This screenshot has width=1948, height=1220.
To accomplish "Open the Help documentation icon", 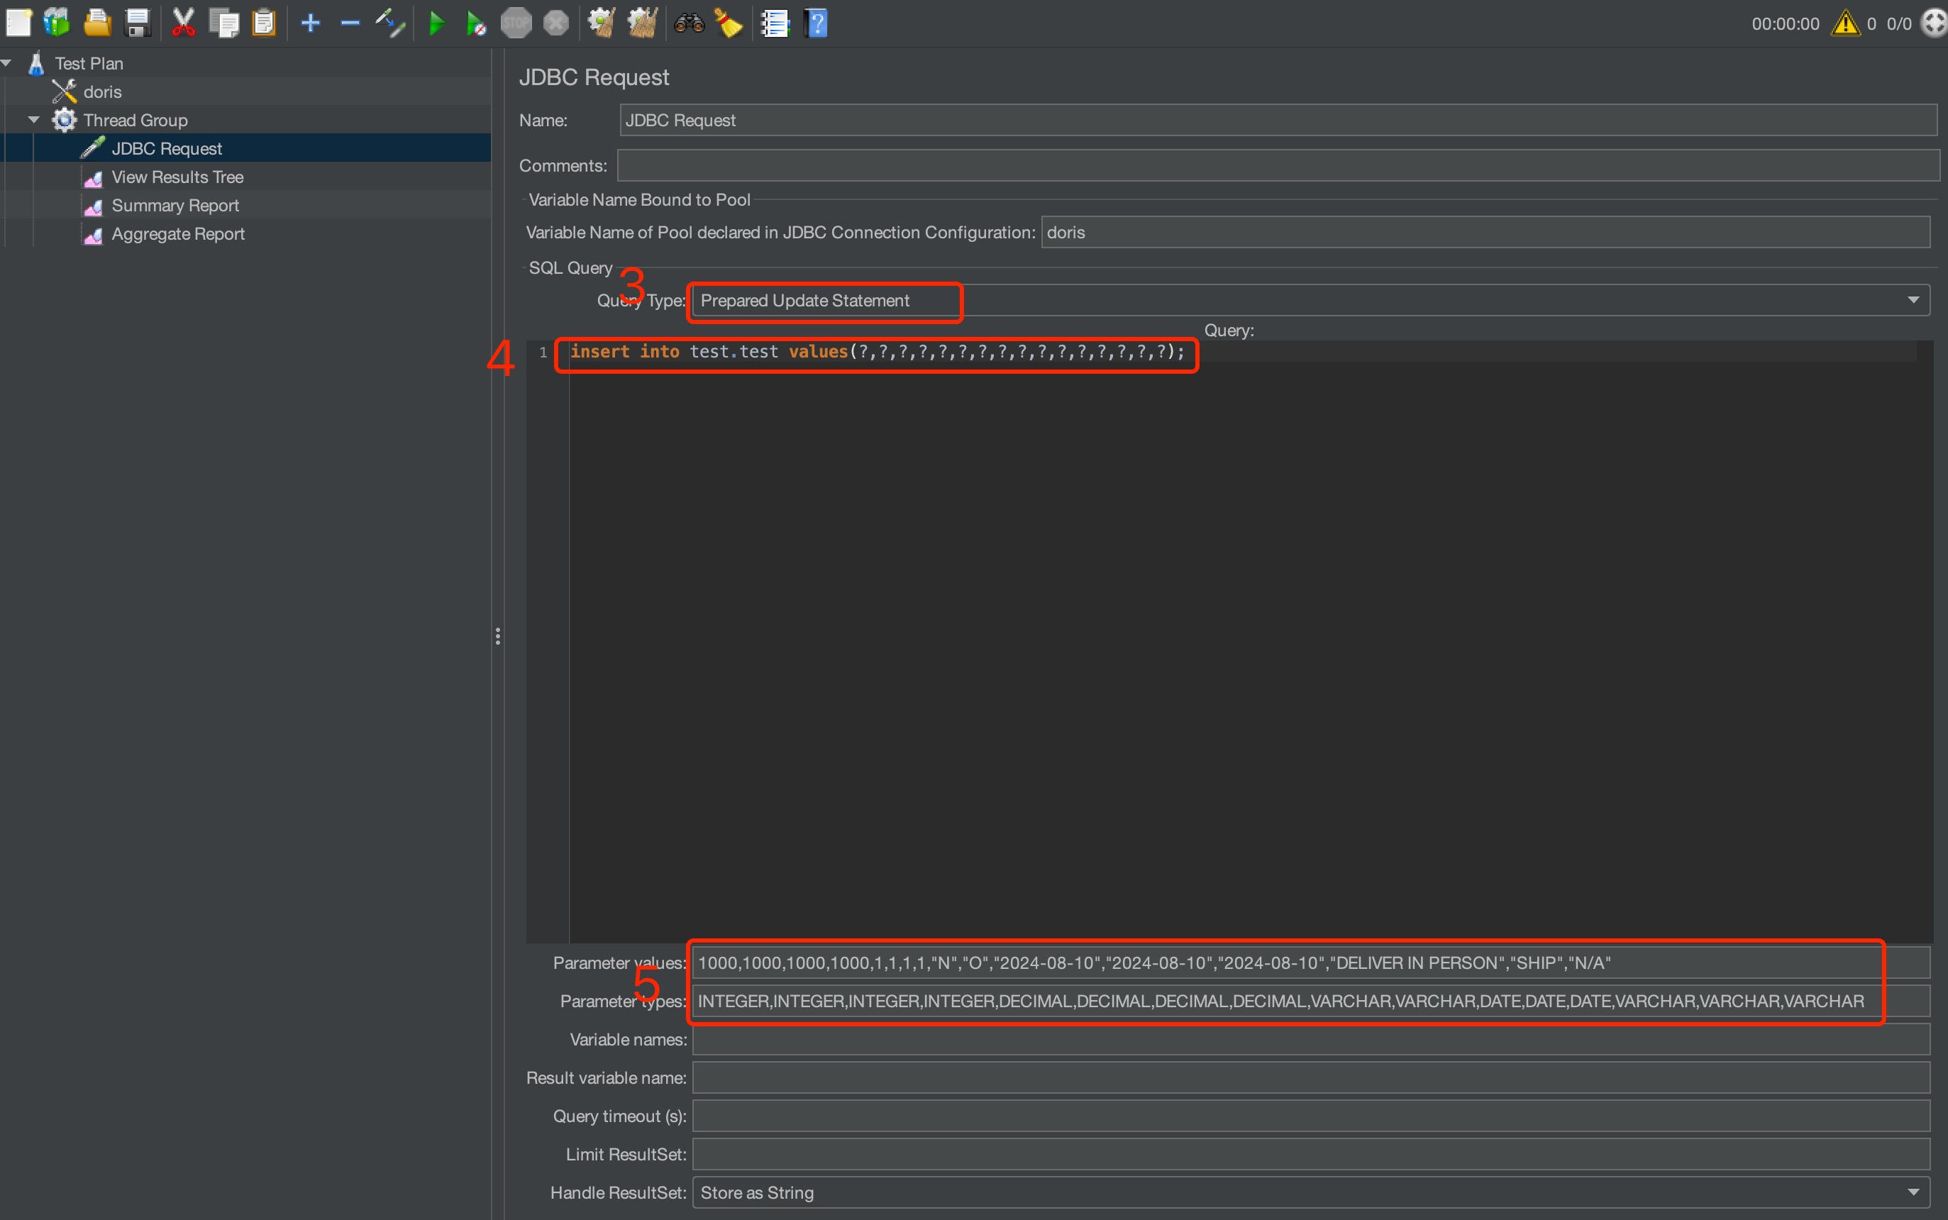I will [x=816, y=22].
